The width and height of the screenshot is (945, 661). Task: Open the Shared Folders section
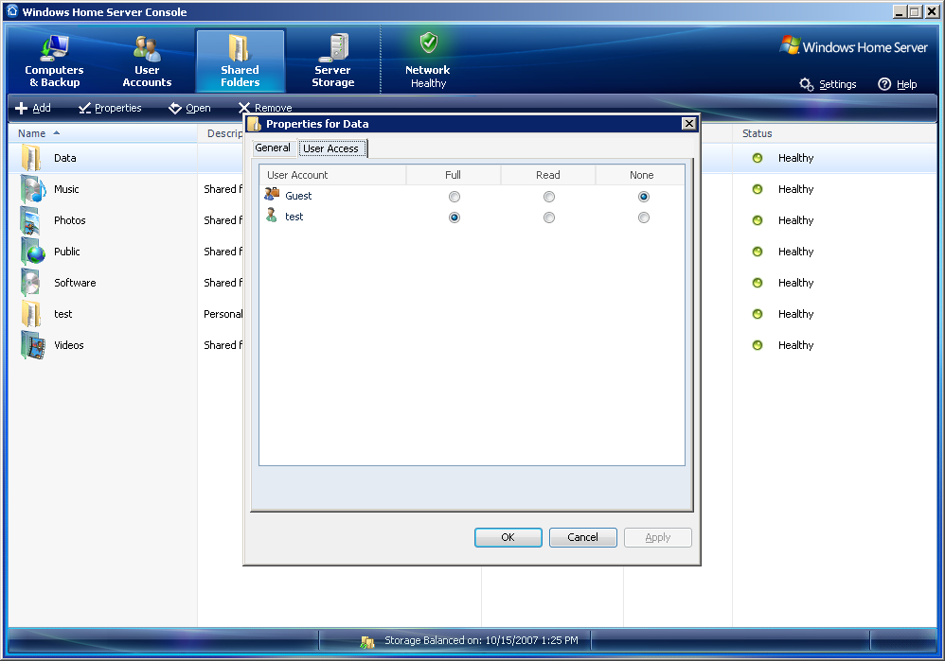point(240,61)
